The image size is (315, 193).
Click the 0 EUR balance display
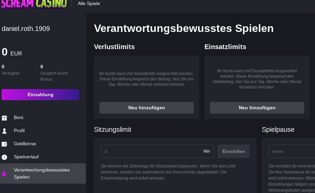[x=12, y=52]
